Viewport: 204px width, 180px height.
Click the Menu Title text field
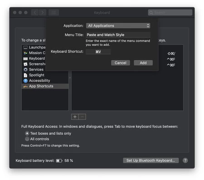coord(118,35)
